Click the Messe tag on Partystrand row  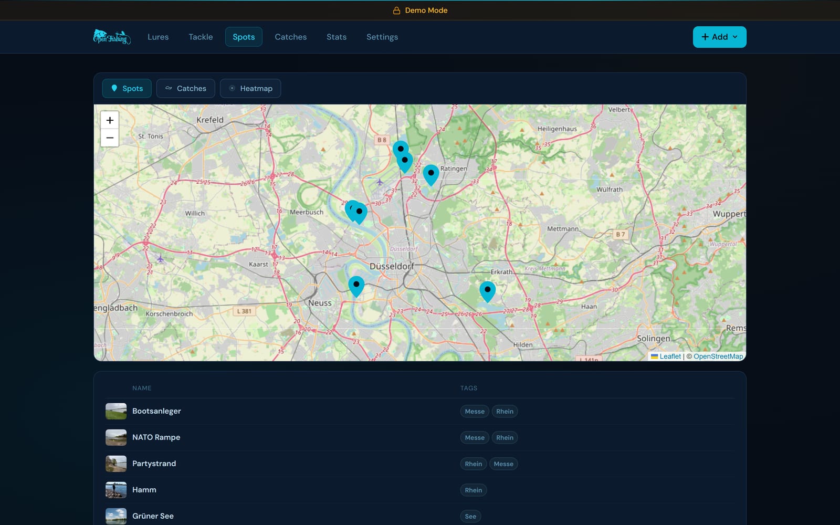503,464
